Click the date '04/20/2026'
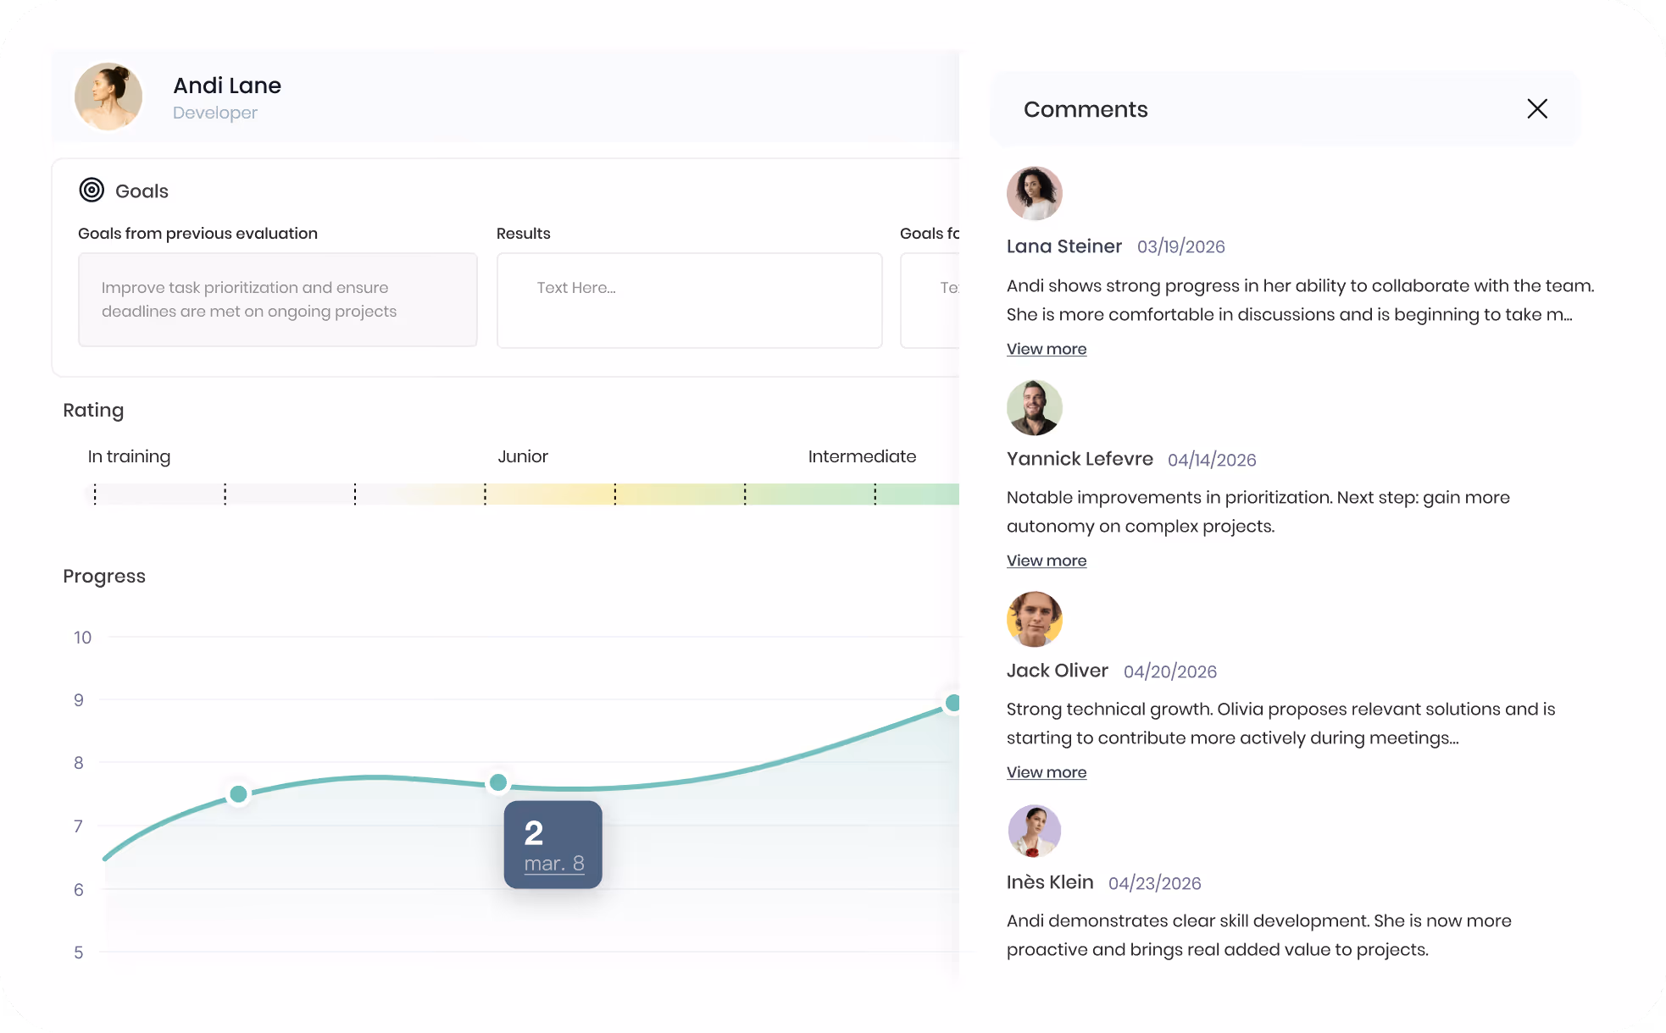The height and width of the screenshot is (1033, 1666). (1170, 671)
